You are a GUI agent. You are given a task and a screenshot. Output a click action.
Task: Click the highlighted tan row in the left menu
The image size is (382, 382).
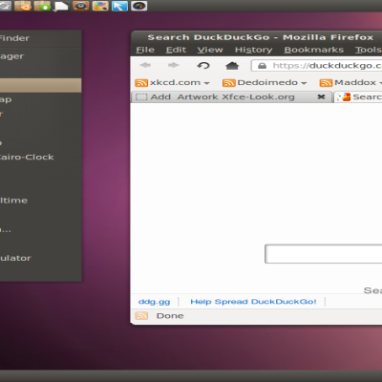click(41, 85)
